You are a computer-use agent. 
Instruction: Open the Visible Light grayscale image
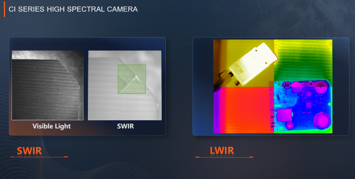47,85
